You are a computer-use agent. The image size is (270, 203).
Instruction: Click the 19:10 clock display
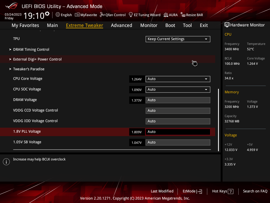click(34, 16)
